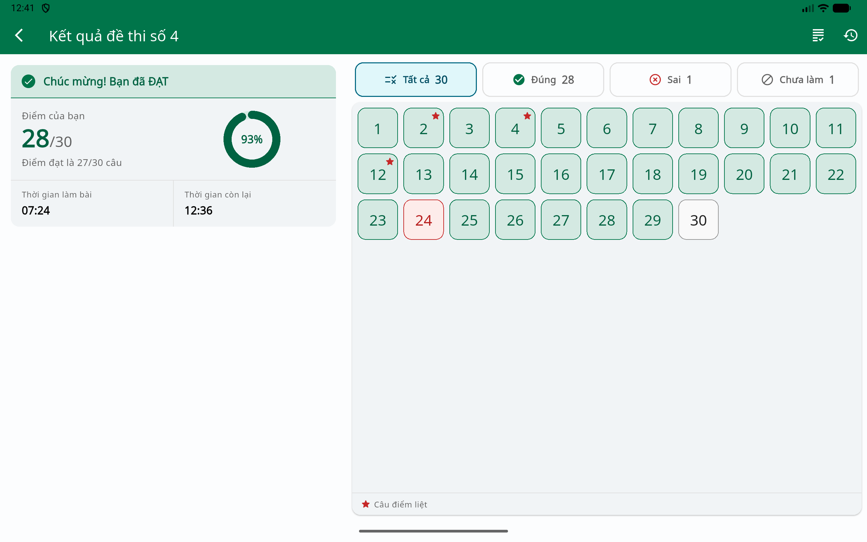The height and width of the screenshot is (542, 867).
Task: Open the wrong question 24 tile
Action: click(423, 220)
